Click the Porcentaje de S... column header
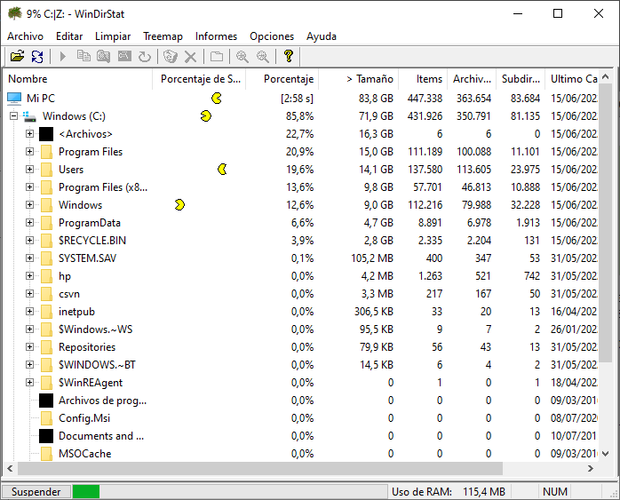 [x=199, y=79]
